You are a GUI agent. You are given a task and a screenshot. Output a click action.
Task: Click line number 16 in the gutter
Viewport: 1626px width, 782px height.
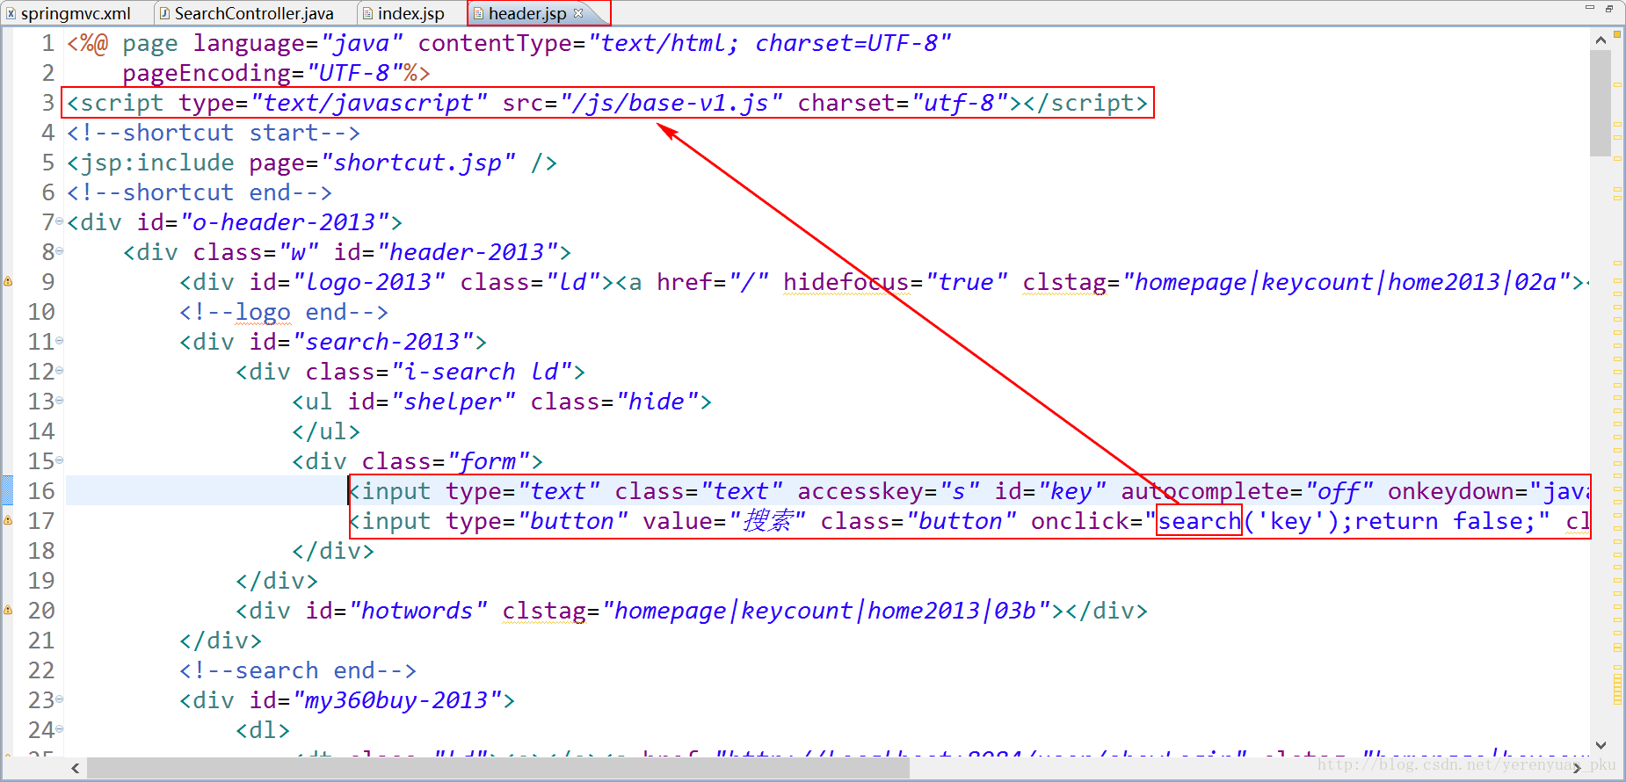coord(41,491)
